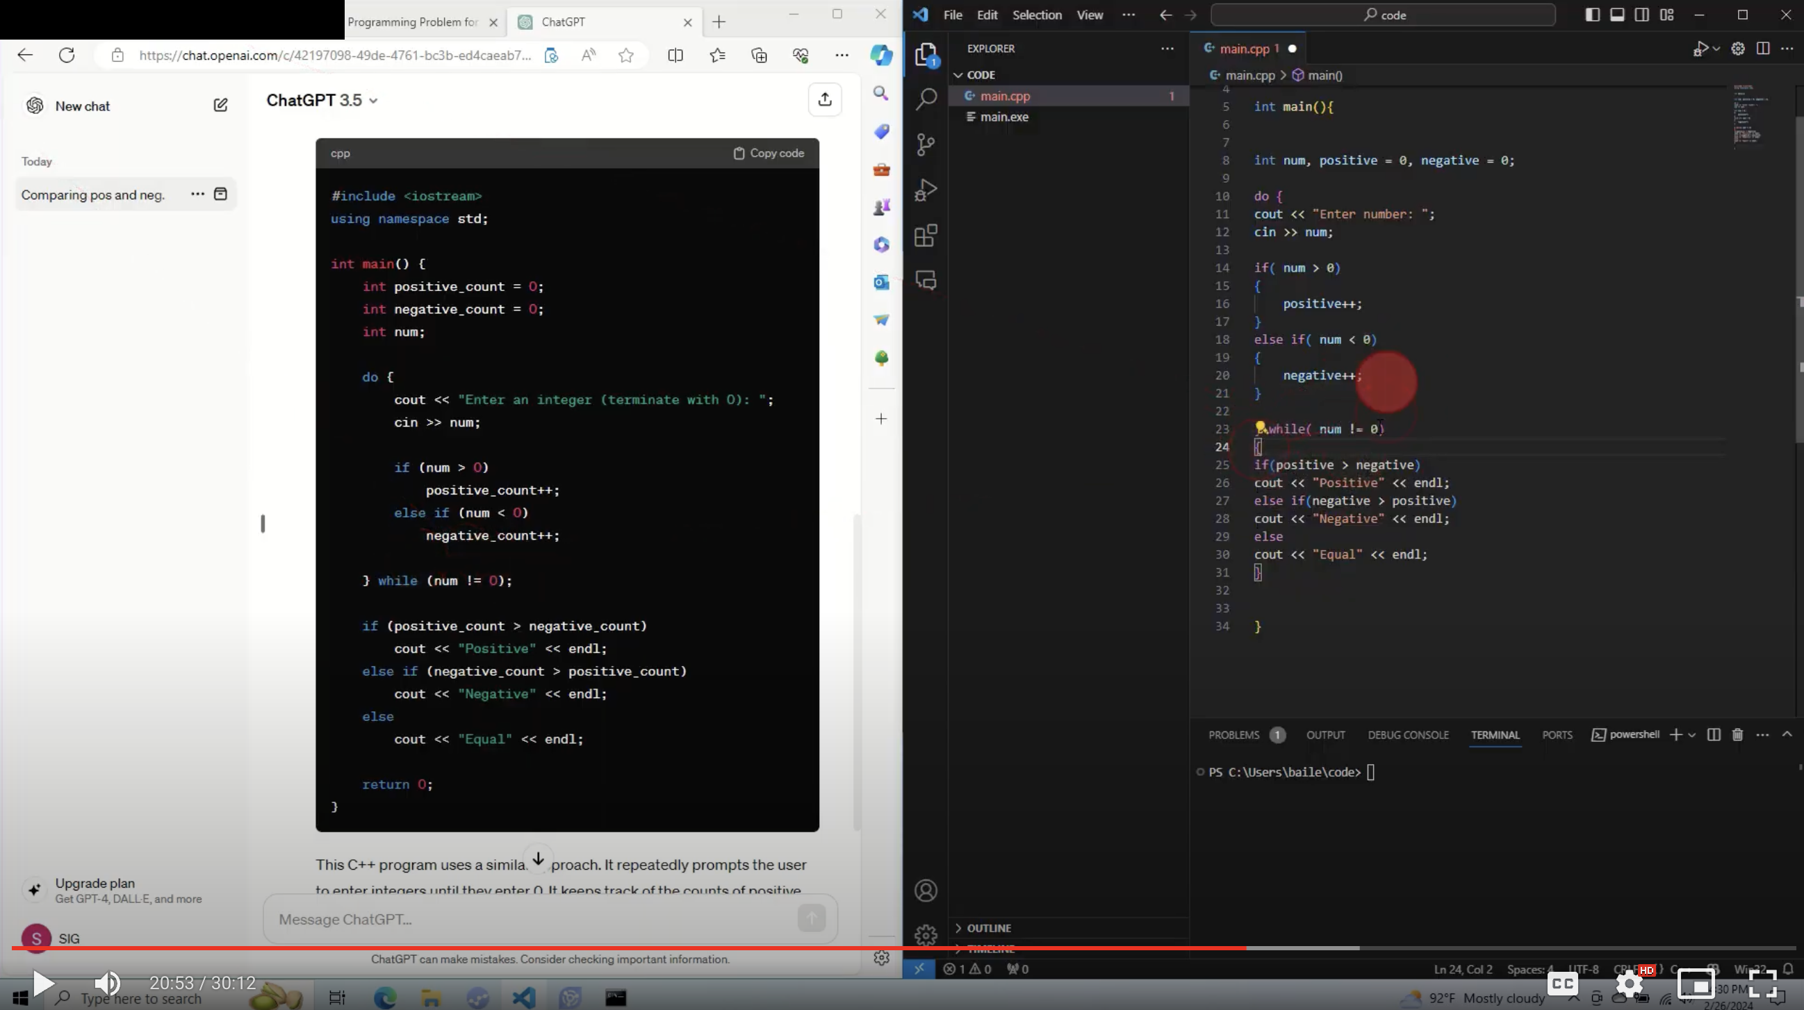Click the Search icon in VS Code's activity bar
Image resolution: width=1804 pixels, height=1010 pixels.
(x=926, y=99)
